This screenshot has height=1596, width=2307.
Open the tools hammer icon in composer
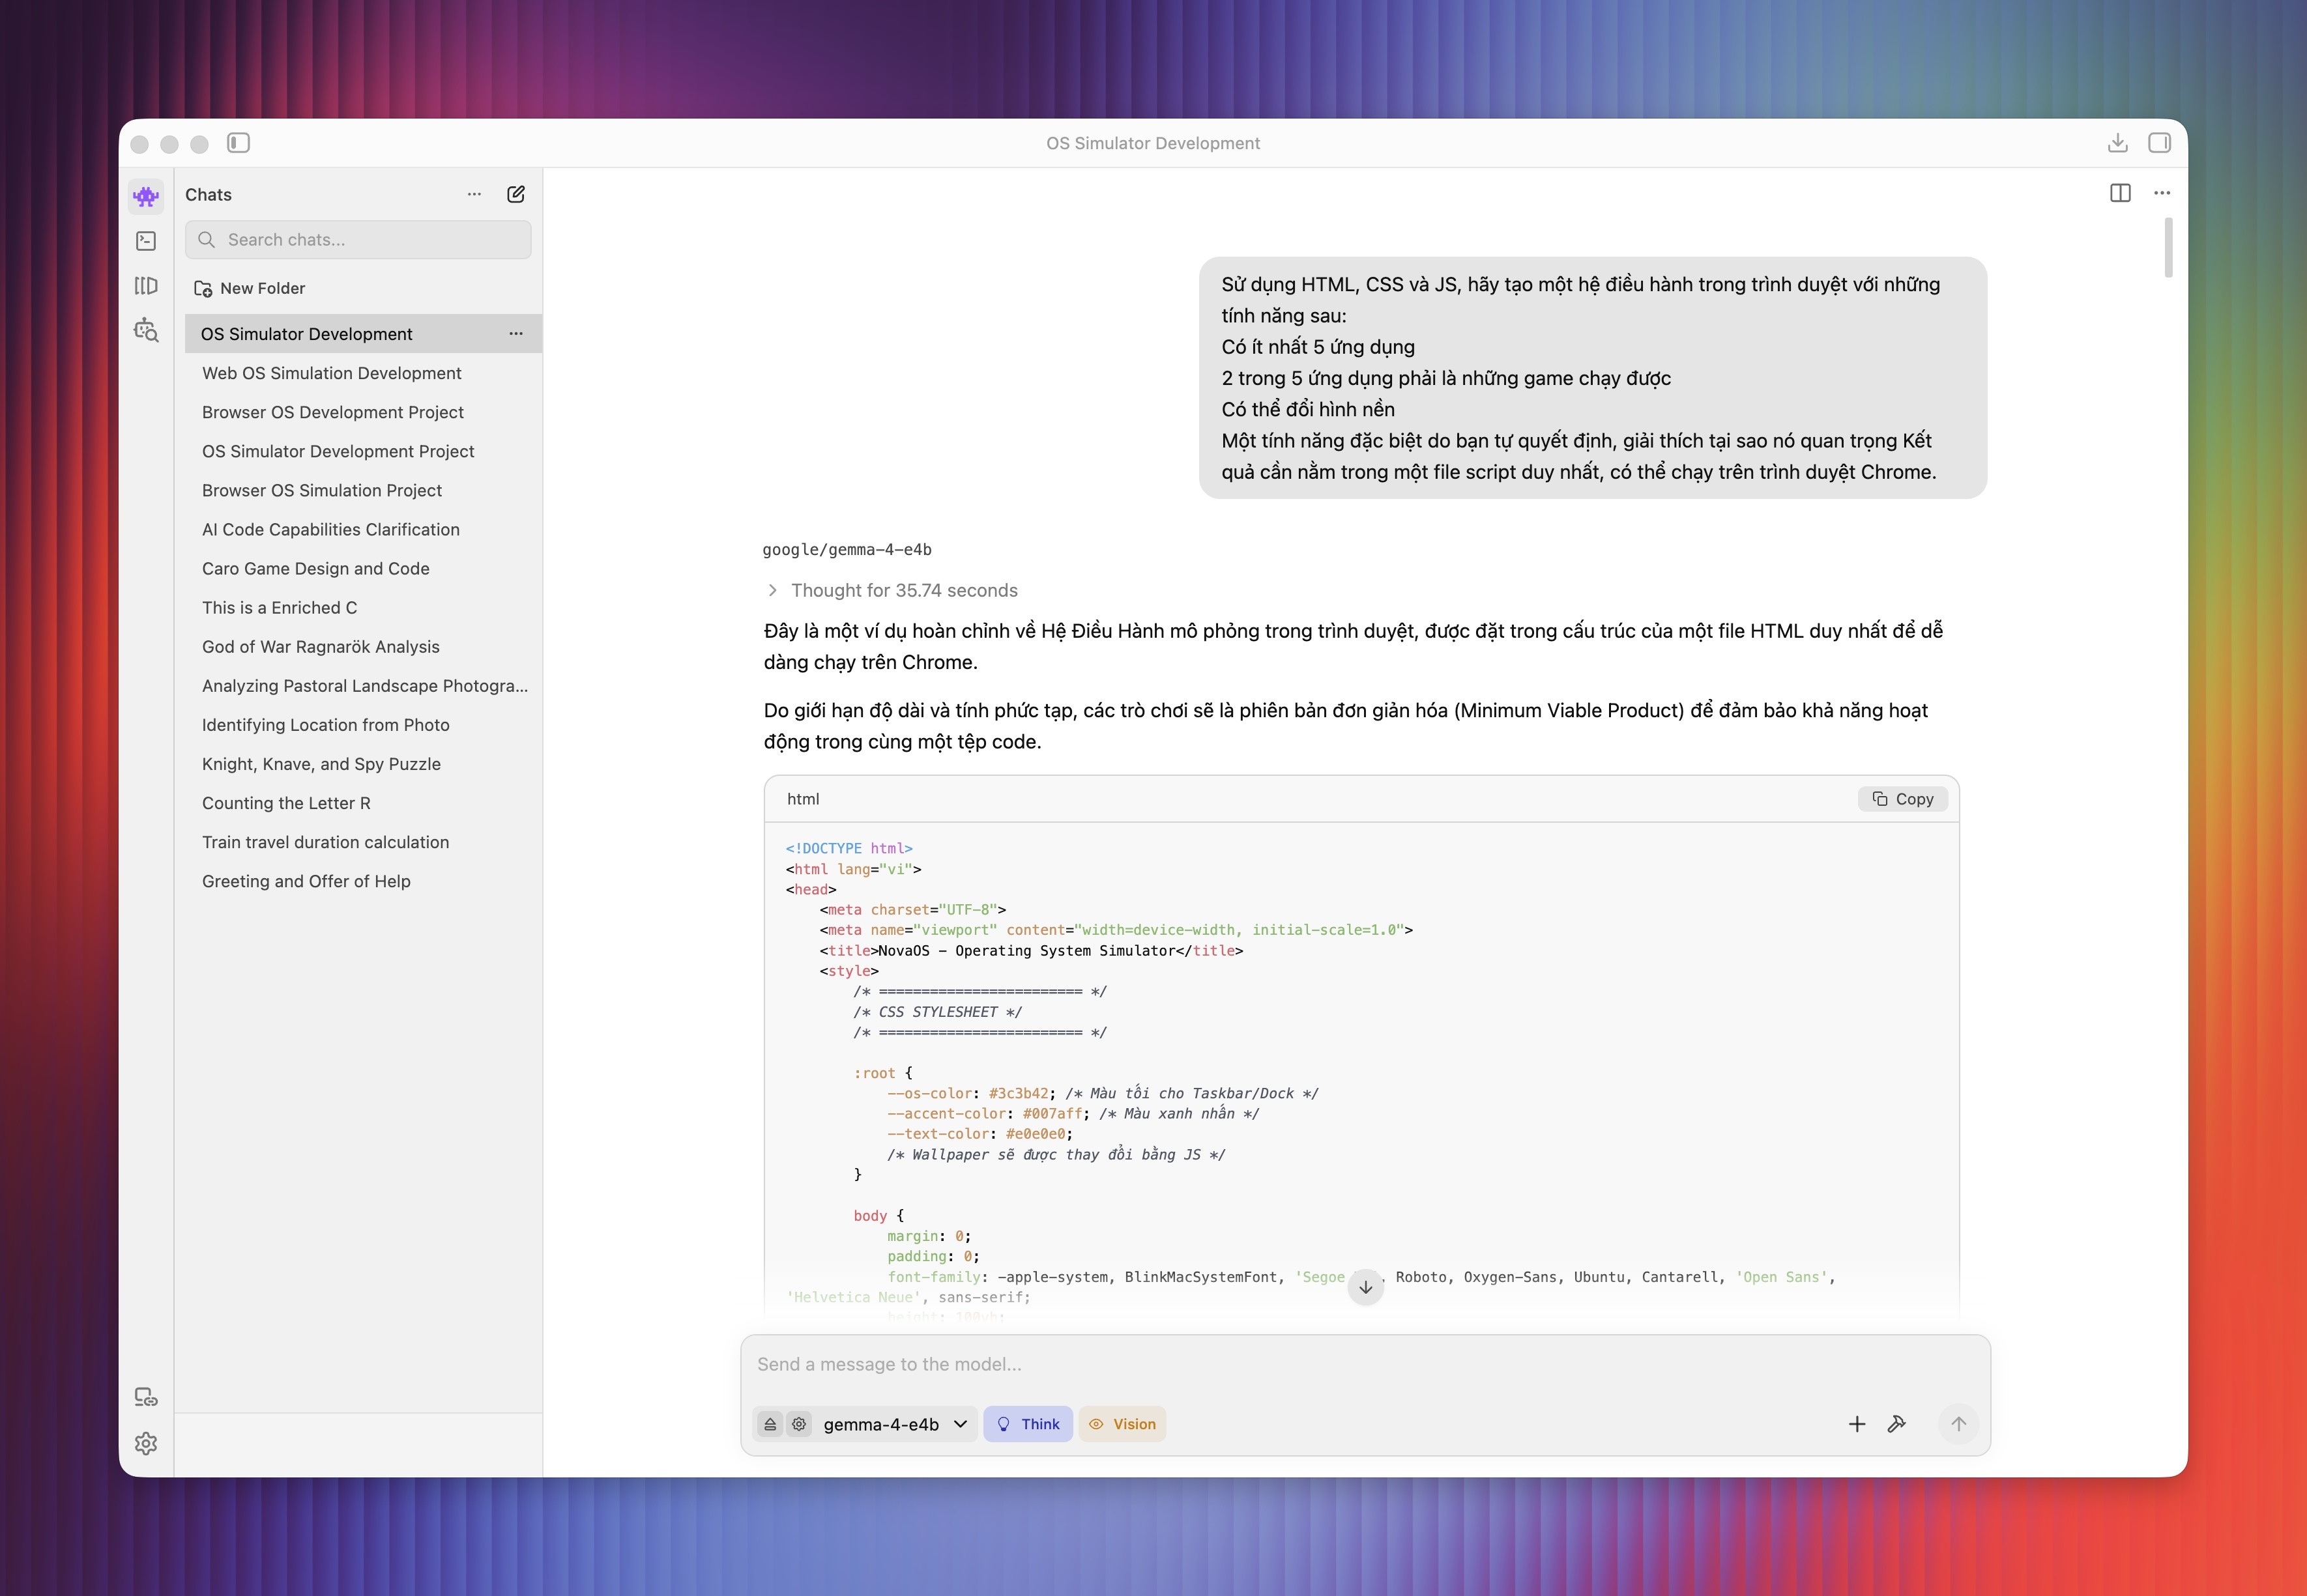pos(1897,1424)
